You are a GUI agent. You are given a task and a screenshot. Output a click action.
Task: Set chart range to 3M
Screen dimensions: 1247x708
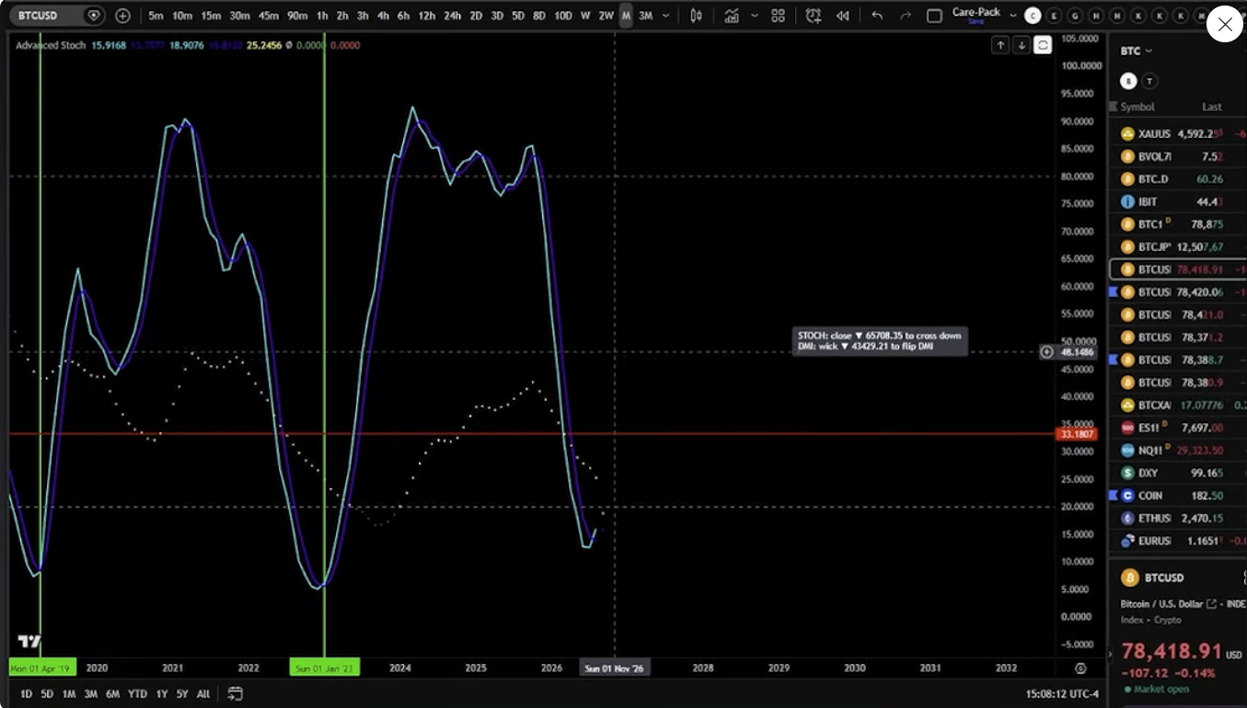[90, 694]
